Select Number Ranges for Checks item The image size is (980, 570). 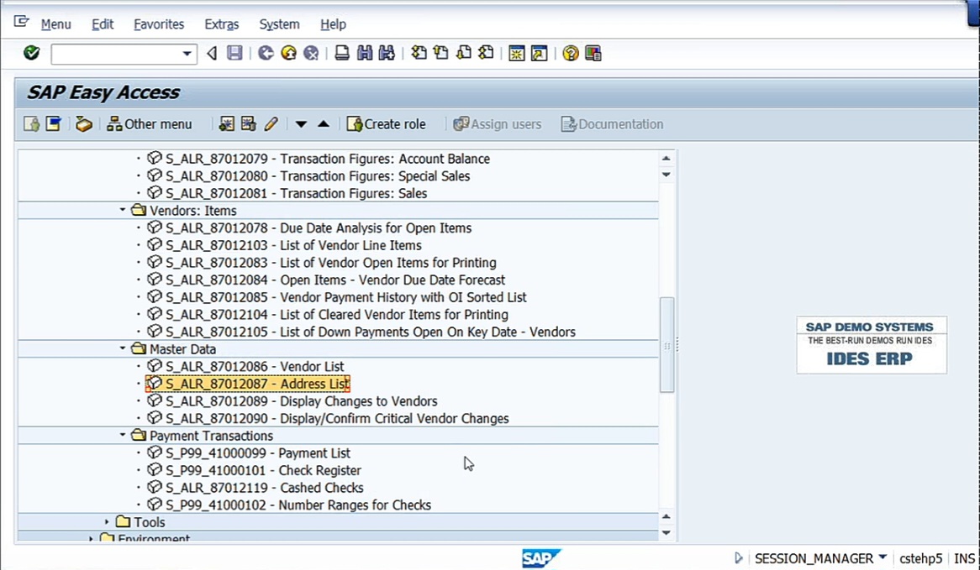point(298,505)
